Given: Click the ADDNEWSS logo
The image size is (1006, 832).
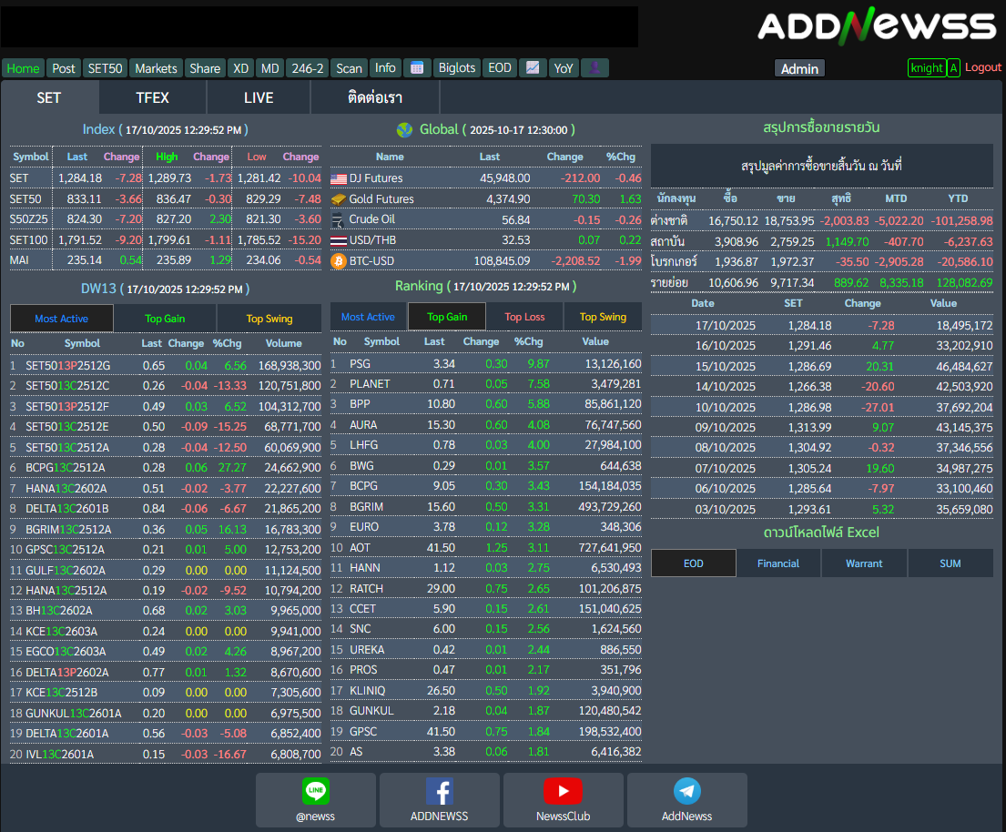Looking at the screenshot, I should tap(877, 26).
